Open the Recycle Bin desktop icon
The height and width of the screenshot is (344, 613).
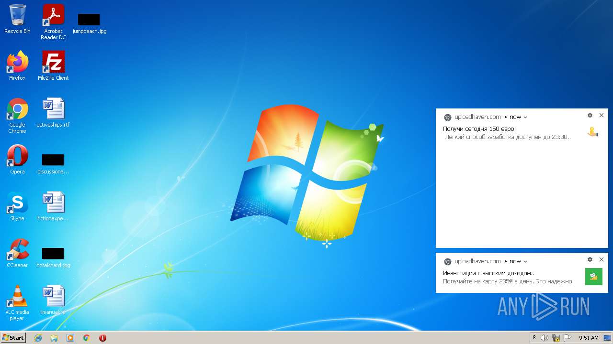pyautogui.click(x=17, y=19)
